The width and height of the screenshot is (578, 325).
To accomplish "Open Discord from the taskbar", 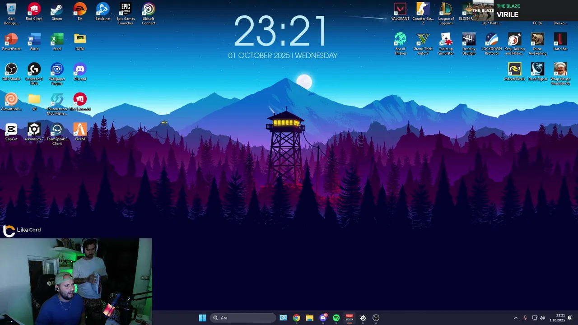I will (x=323, y=318).
